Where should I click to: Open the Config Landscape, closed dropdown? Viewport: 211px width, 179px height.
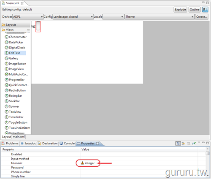pyautogui.click(x=73, y=17)
